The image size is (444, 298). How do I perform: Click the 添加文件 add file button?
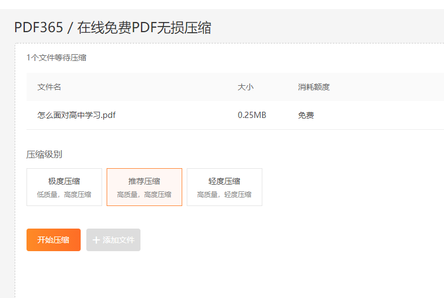[113, 240]
